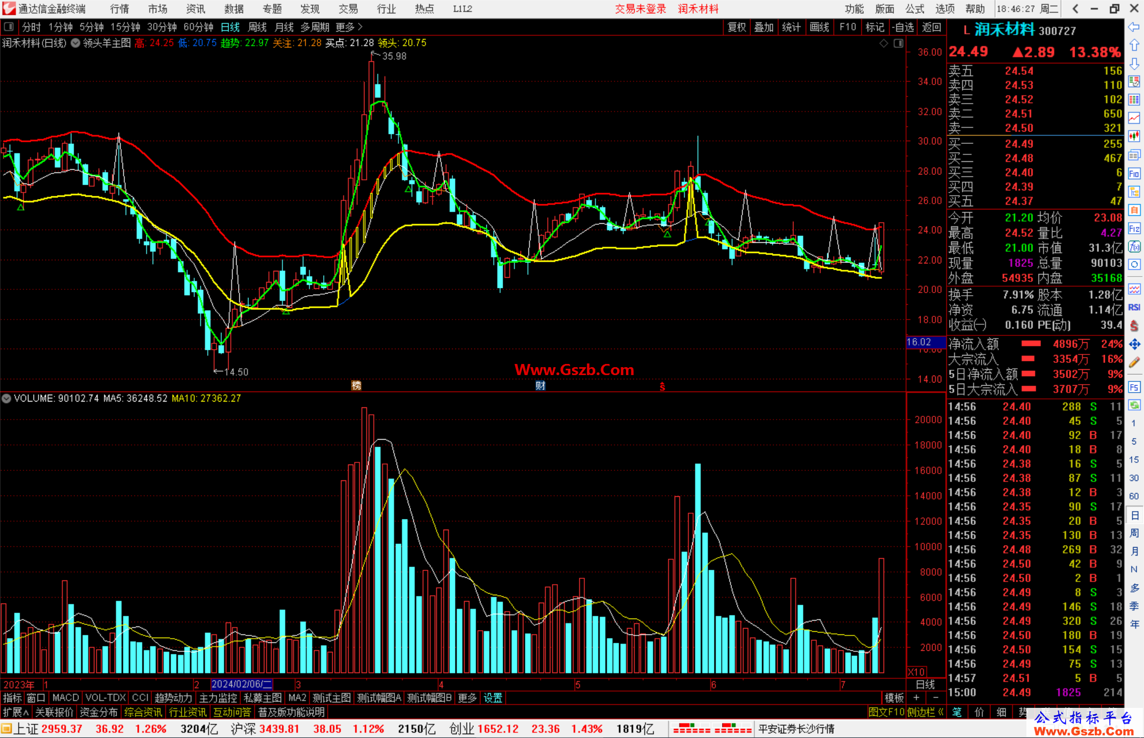Open the wave indicator sidebar icon
Image resolution: width=1144 pixels, height=738 pixels.
click(1134, 289)
